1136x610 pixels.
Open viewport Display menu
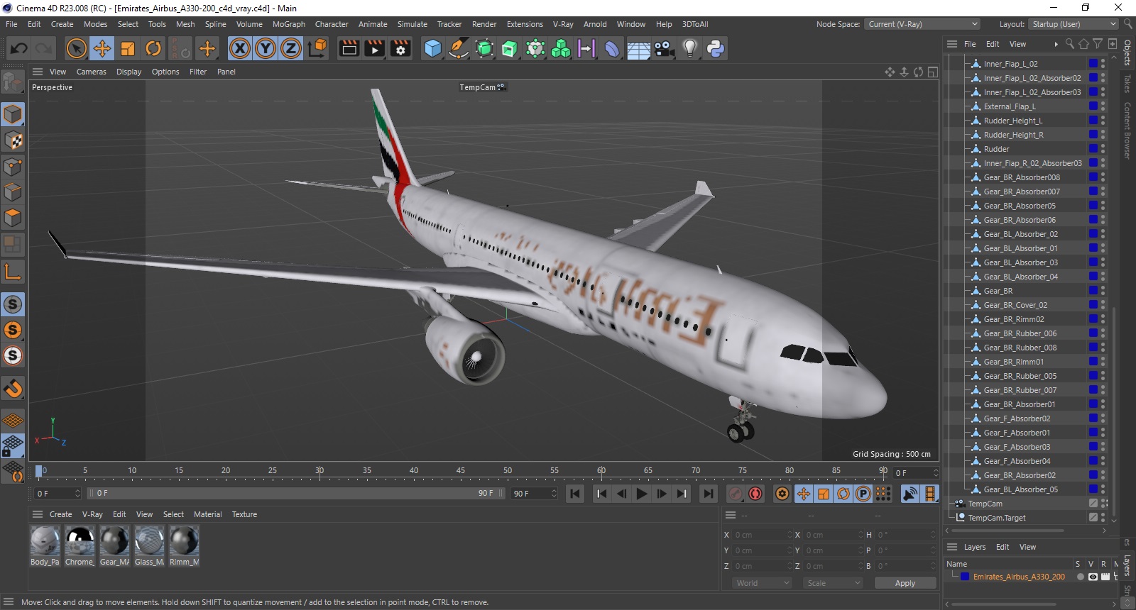pos(129,72)
